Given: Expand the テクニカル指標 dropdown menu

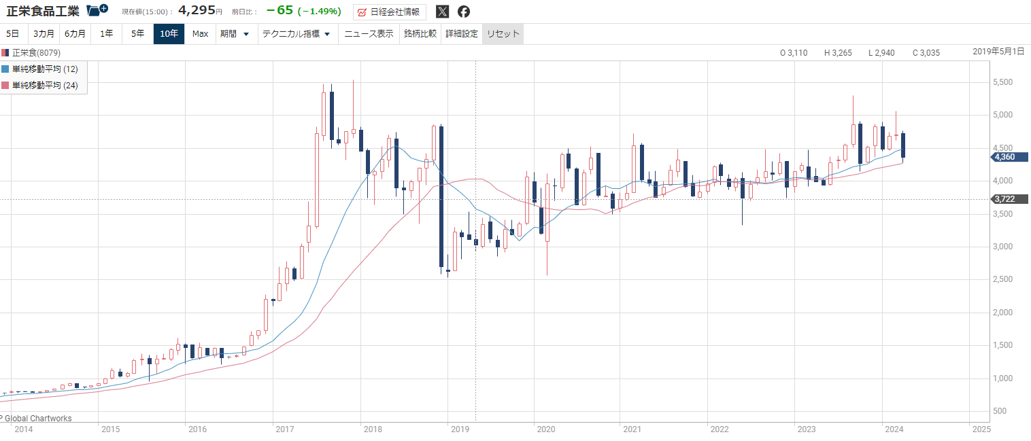Looking at the screenshot, I should (x=296, y=34).
